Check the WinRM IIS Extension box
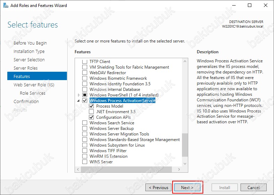The height and width of the screenshot is (195, 274). point(85,156)
